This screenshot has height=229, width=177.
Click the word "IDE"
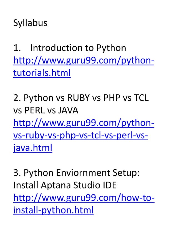pyautogui.click(x=109, y=185)
